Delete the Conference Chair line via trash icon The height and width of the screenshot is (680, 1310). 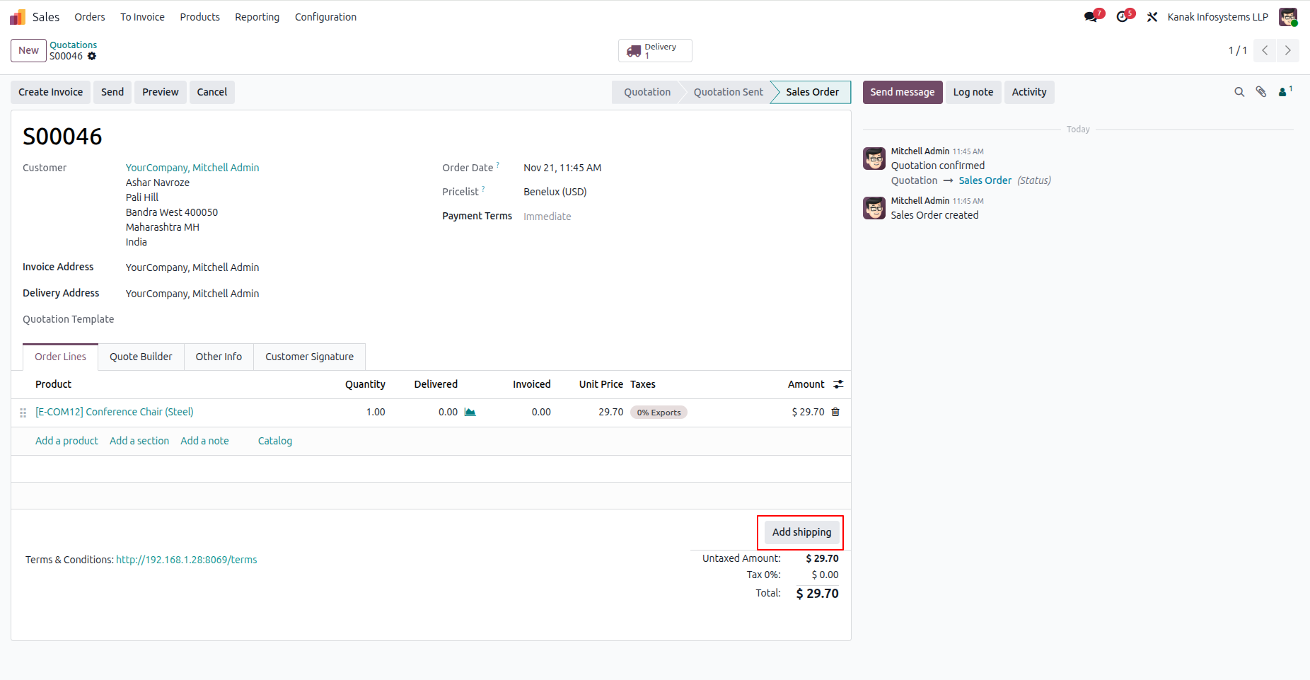click(835, 412)
